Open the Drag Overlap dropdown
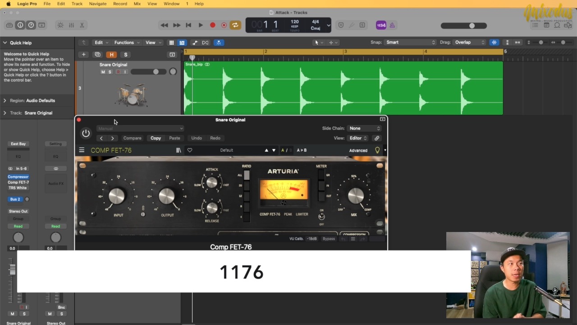 [x=469, y=42]
